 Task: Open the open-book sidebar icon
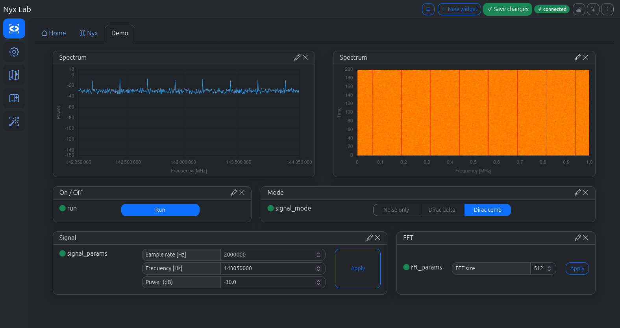[14, 98]
